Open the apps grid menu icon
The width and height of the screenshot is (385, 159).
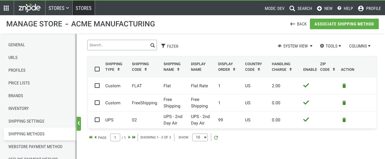point(6,8)
